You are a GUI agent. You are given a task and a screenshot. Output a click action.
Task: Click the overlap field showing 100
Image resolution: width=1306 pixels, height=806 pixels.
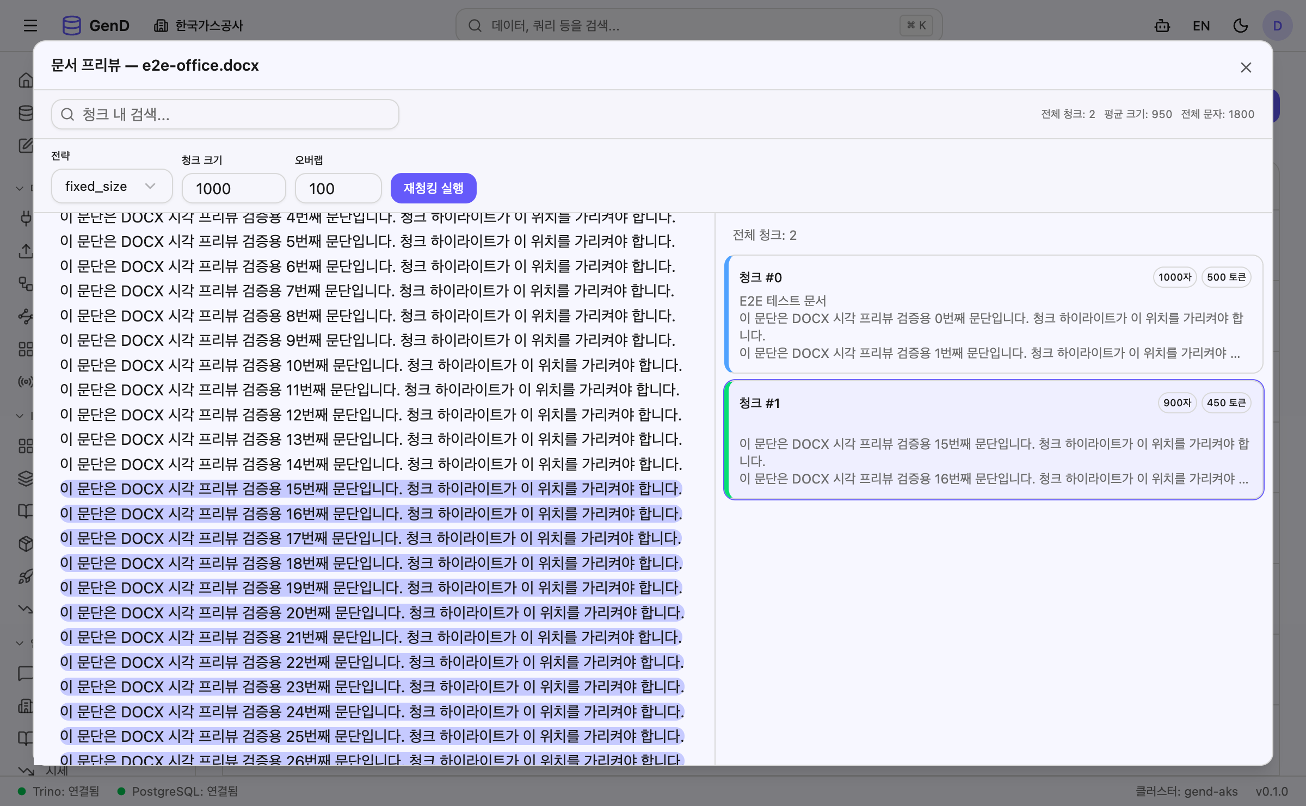point(338,188)
